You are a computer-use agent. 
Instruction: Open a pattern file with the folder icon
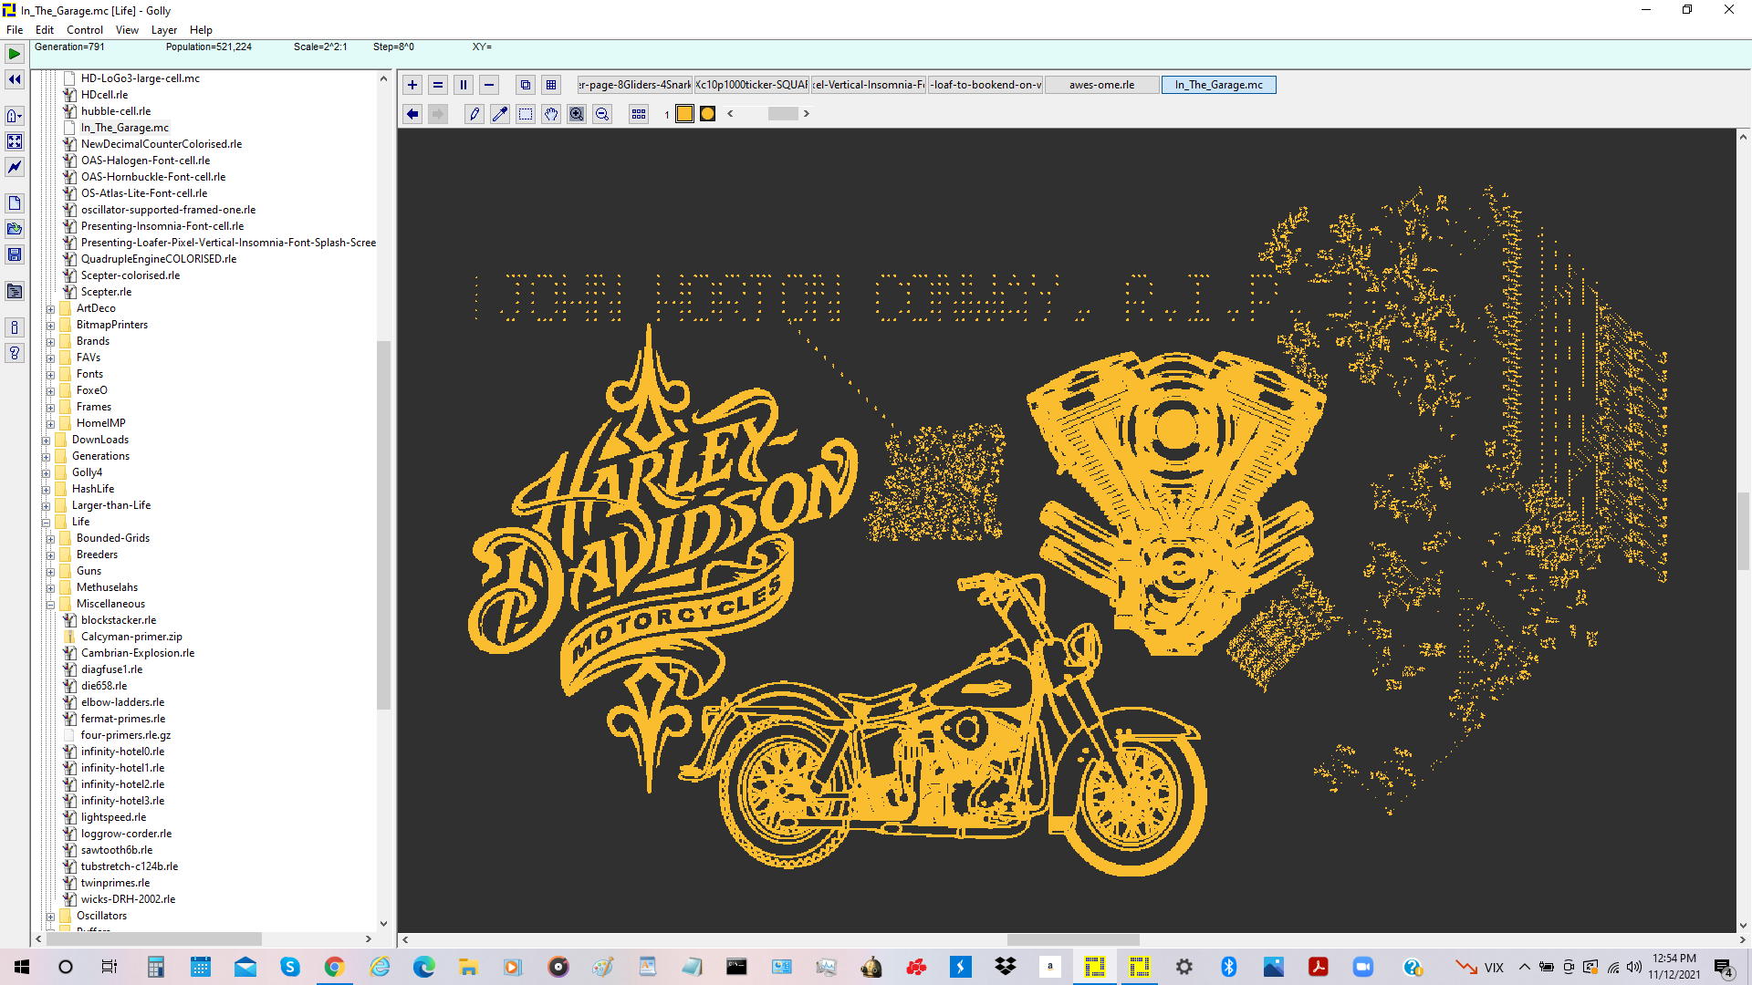click(15, 229)
